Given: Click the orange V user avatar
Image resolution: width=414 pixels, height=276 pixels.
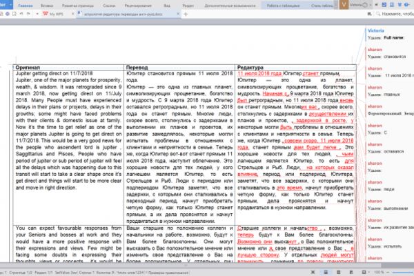Looking at the screenshot, I should pos(344,5).
